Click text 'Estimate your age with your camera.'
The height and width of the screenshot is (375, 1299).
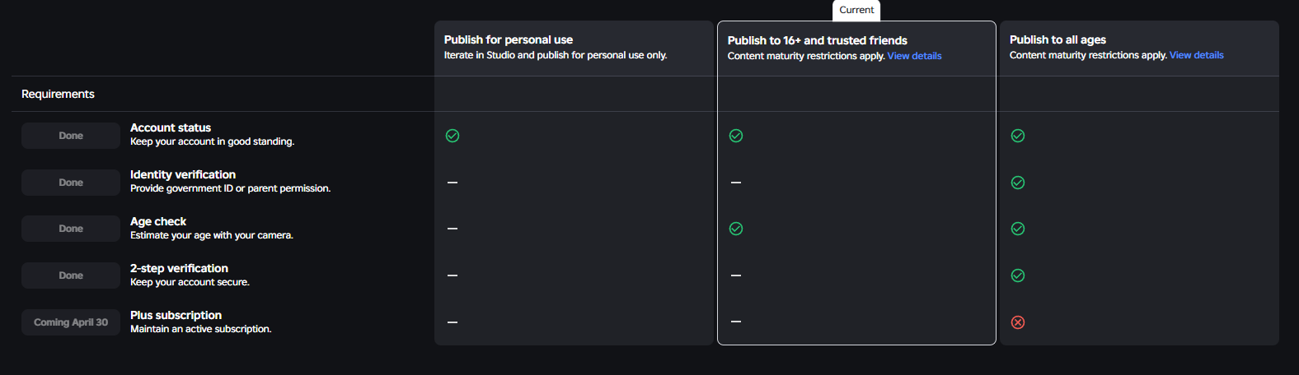(212, 235)
